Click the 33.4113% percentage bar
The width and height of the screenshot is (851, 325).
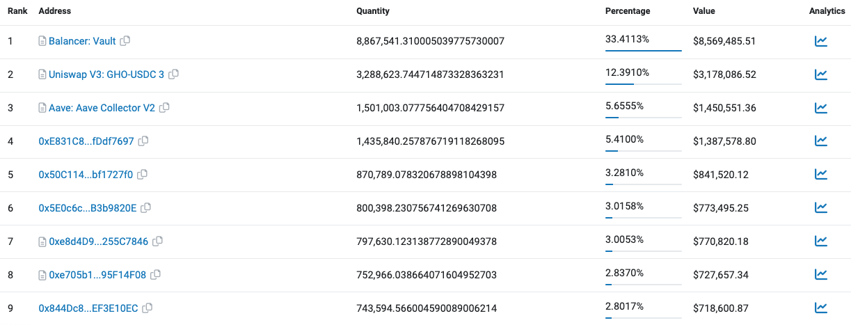(x=643, y=50)
